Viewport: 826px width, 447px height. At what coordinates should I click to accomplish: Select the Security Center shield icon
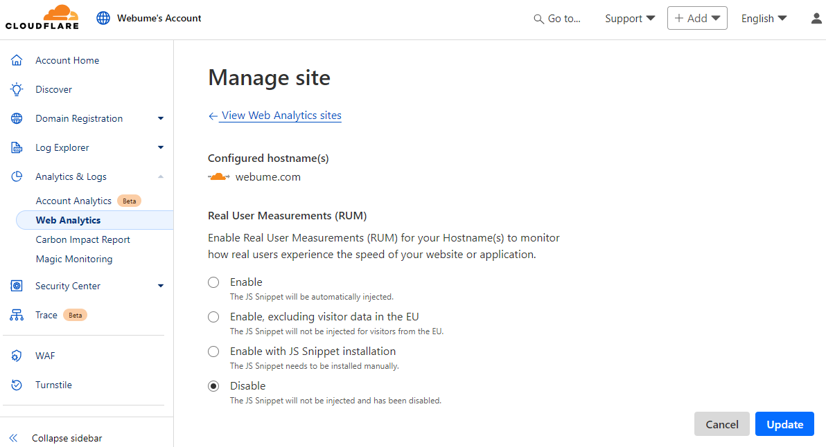17,286
